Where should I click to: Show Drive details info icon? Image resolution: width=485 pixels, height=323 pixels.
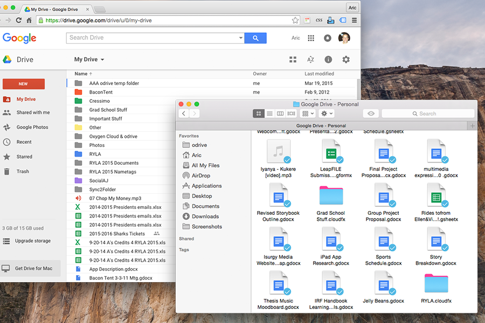(328, 59)
